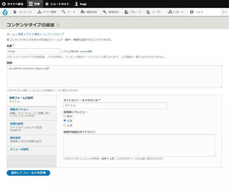Open the ヘルプ menu
229x195 pixels.
click(197, 12)
